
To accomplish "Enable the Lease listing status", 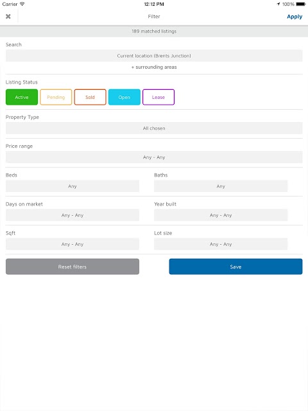I will tap(158, 97).
